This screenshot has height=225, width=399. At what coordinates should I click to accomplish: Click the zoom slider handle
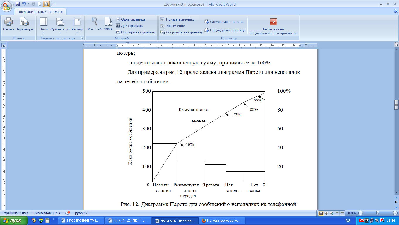pos(378,213)
